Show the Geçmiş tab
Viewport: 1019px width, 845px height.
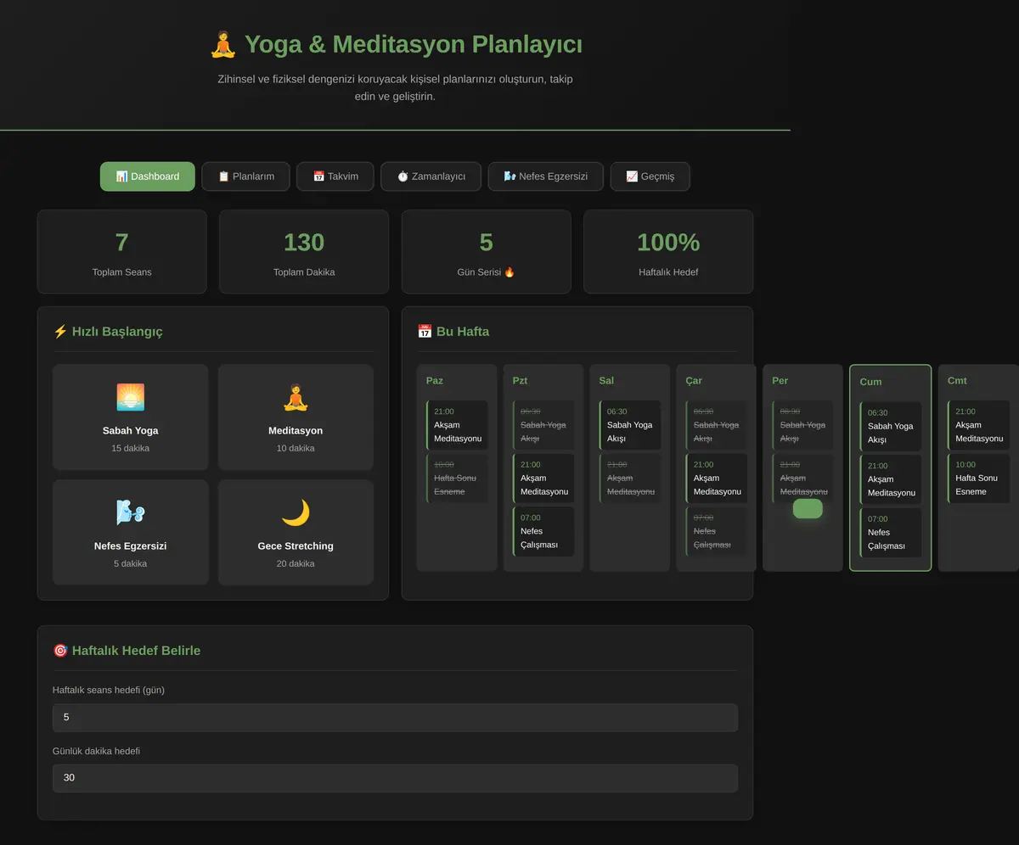tap(650, 176)
